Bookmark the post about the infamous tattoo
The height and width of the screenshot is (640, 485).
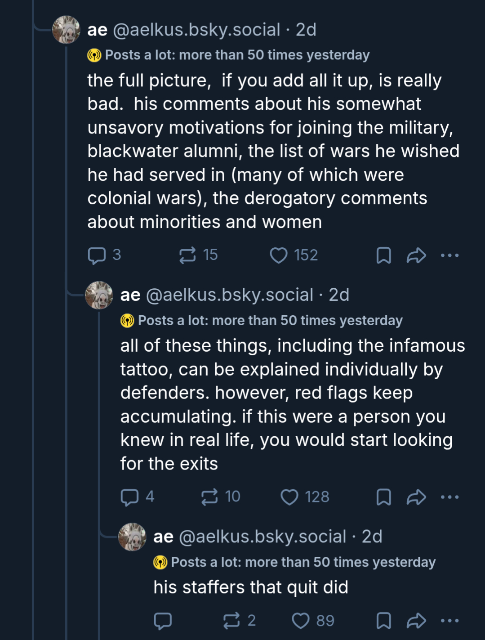click(383, 497)
